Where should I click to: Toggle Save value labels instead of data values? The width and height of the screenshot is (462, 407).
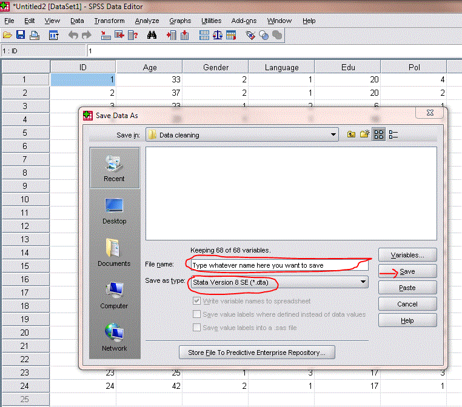tap(196, 314)
